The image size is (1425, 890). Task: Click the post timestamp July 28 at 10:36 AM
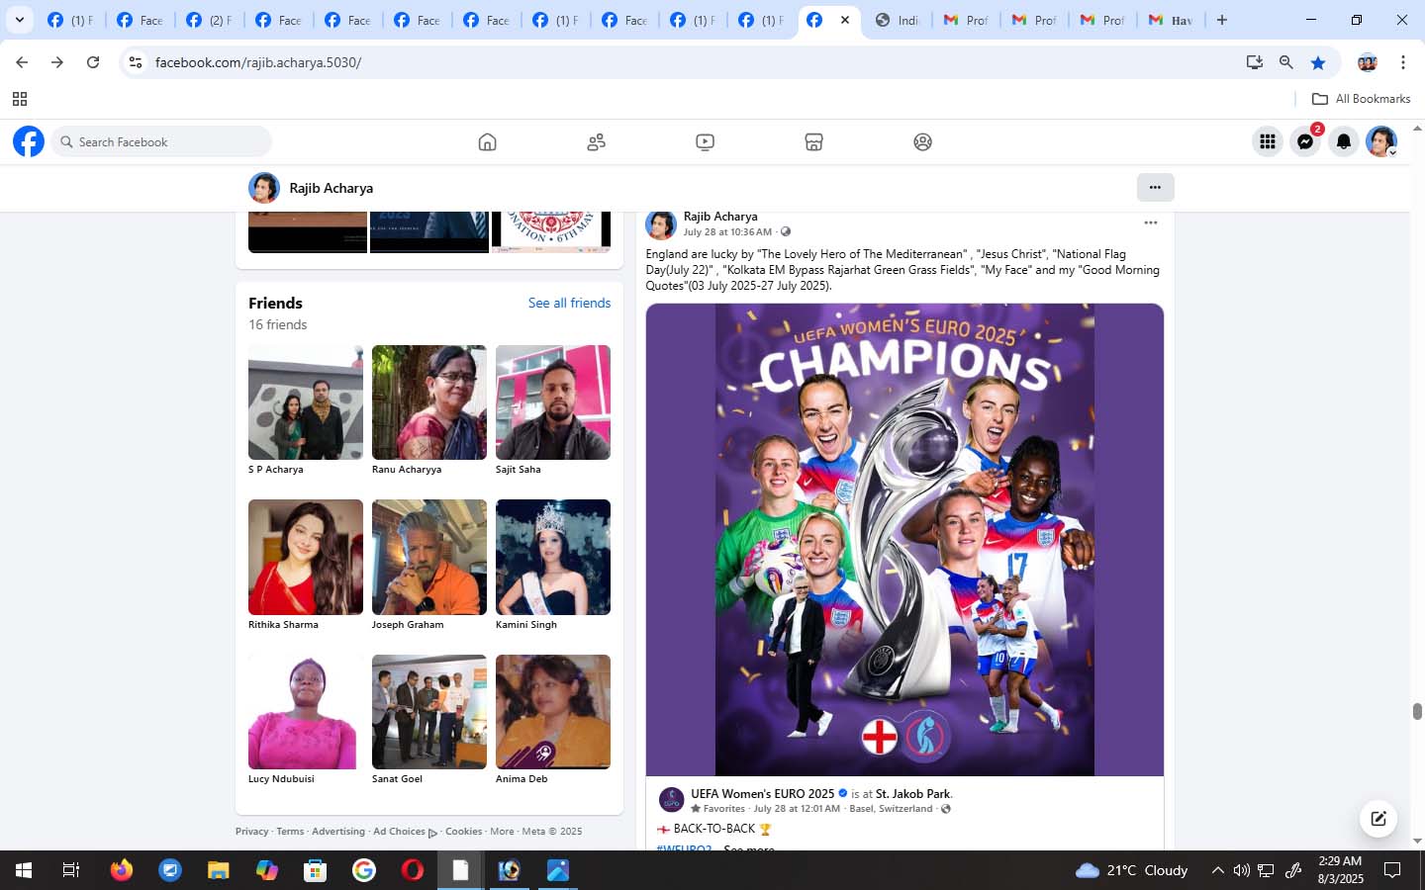727,232
